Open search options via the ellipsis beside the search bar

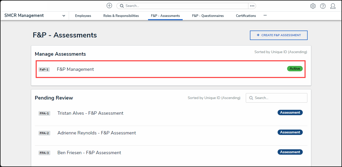(252, 6)
